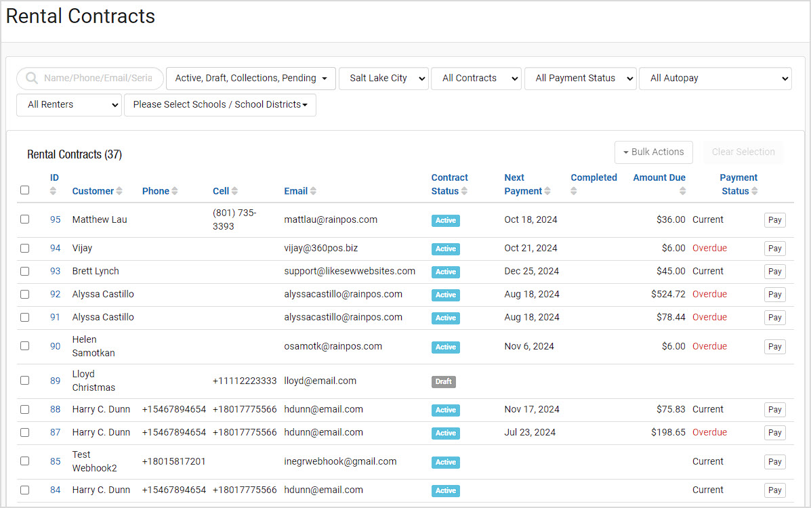Sort by ID column arrows
Viewport: 811px width, 508px height.
pos(53,191)
